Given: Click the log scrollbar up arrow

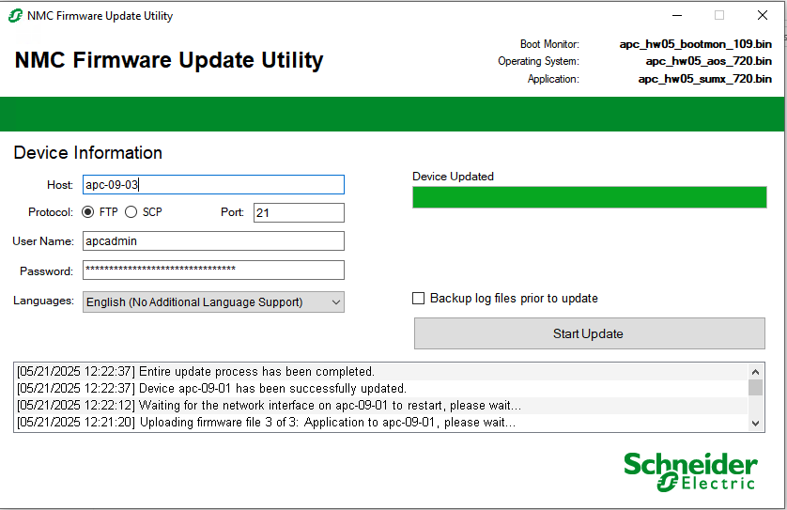Looking at the screenshot, I should click(755, 372).
